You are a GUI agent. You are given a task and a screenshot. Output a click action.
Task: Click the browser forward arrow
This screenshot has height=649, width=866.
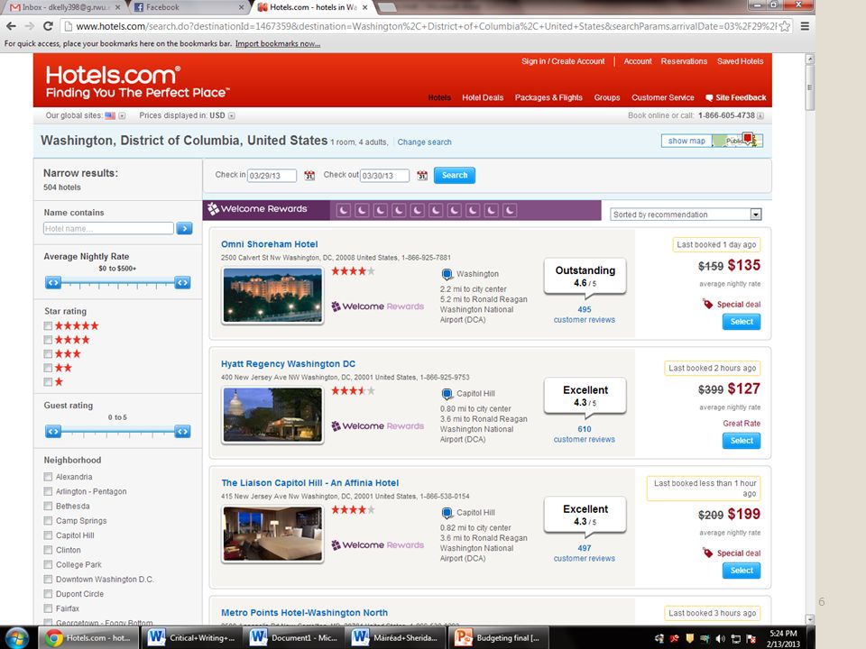[x=29, y=26]
